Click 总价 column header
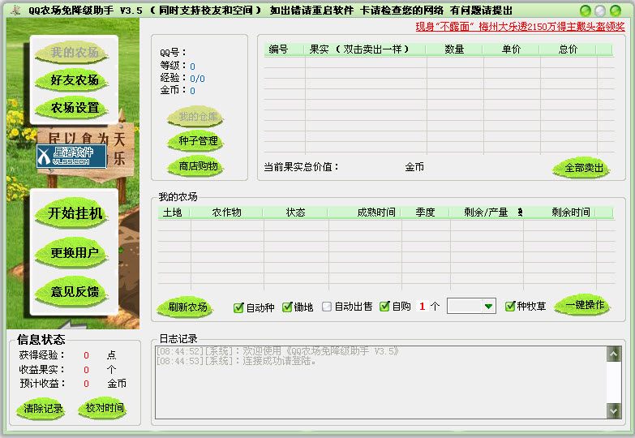Image resolution: width=635 pixels, height=438 pixels. (x=568, y=49)
